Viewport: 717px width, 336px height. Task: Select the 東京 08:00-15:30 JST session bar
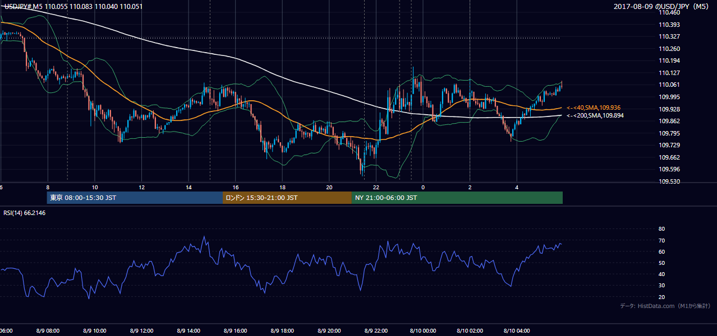(135, 198)
